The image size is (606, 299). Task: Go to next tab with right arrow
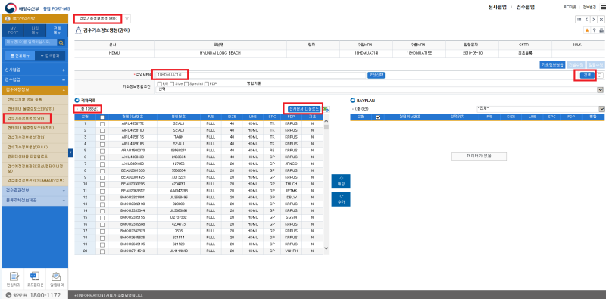point(594,20)
